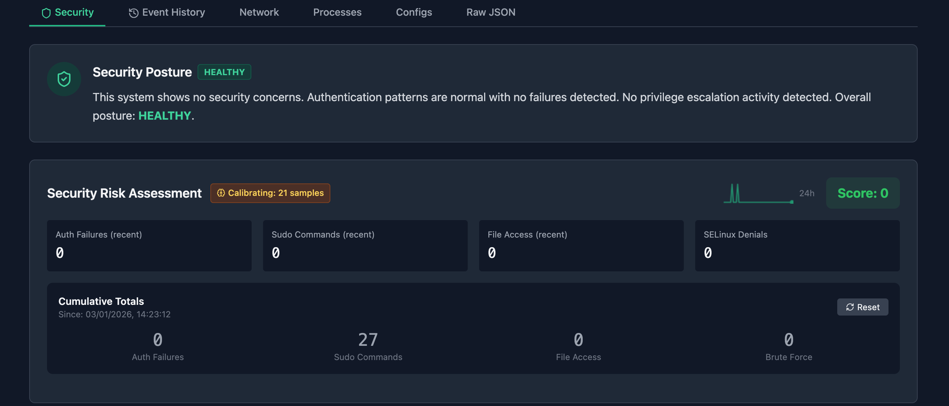The image size is (949, 406).
Task: Click the 24h risk sparkline chart
Action: tap(758, 194)
